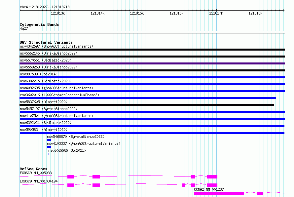Click the nsv5558253 ByrskaBishop2022 label
294x197 pixels.
coord(49,67)
